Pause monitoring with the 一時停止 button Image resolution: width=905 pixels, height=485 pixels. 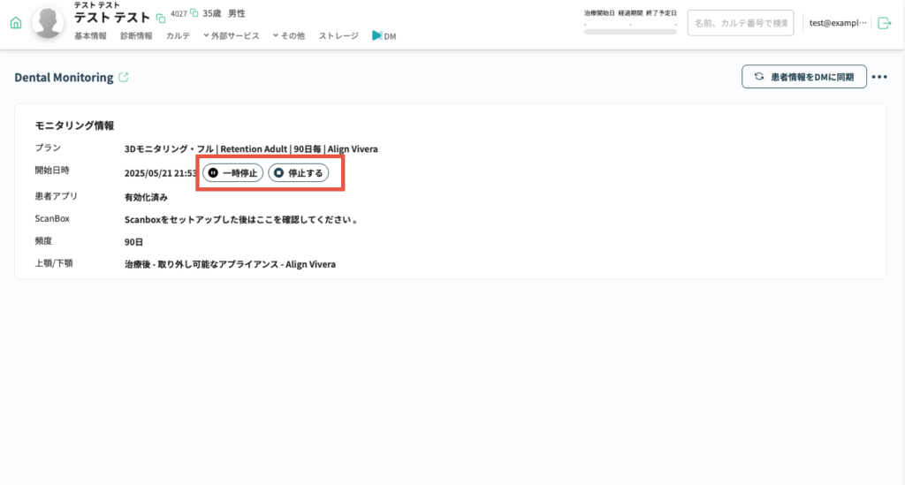click(x=232, y=173)
